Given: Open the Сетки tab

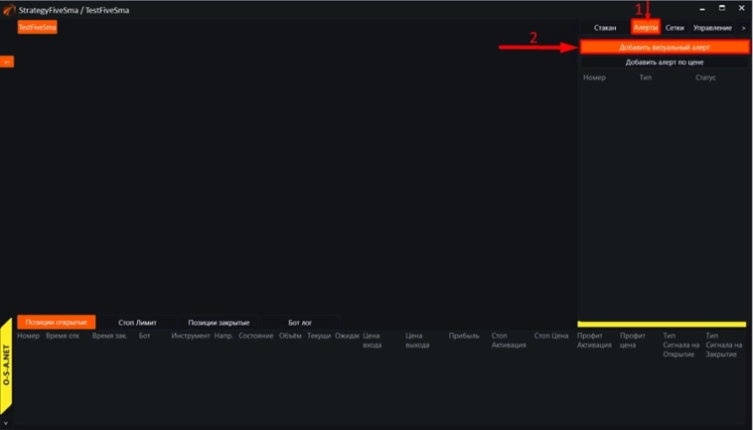Looking at the screenshot, I should click(x=675, y=28).
